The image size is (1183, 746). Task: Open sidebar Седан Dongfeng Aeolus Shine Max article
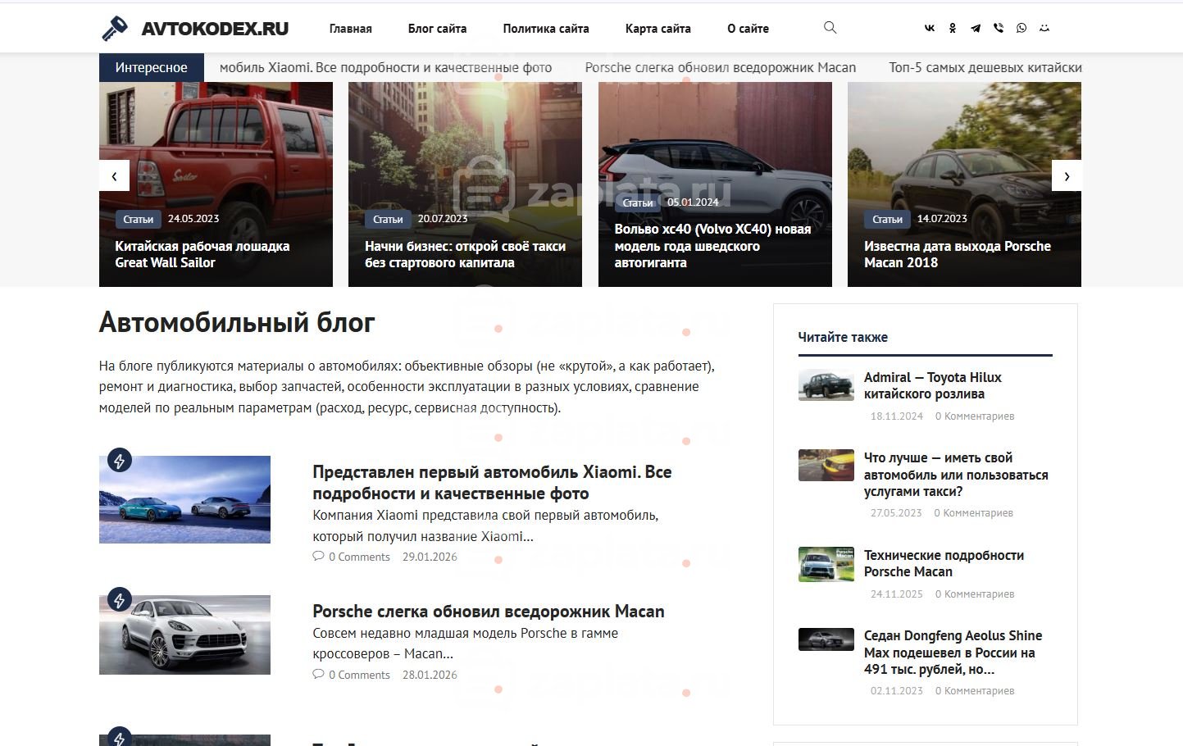pyautogui.click(x=953, y=653)
